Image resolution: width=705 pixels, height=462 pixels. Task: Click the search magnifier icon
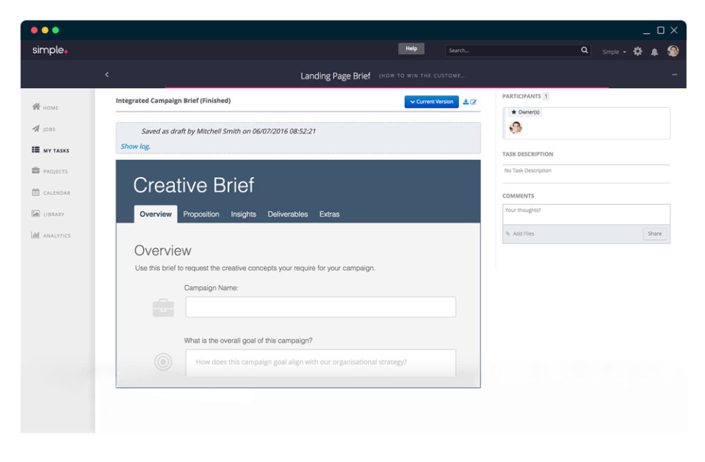[x=584, y=51]
